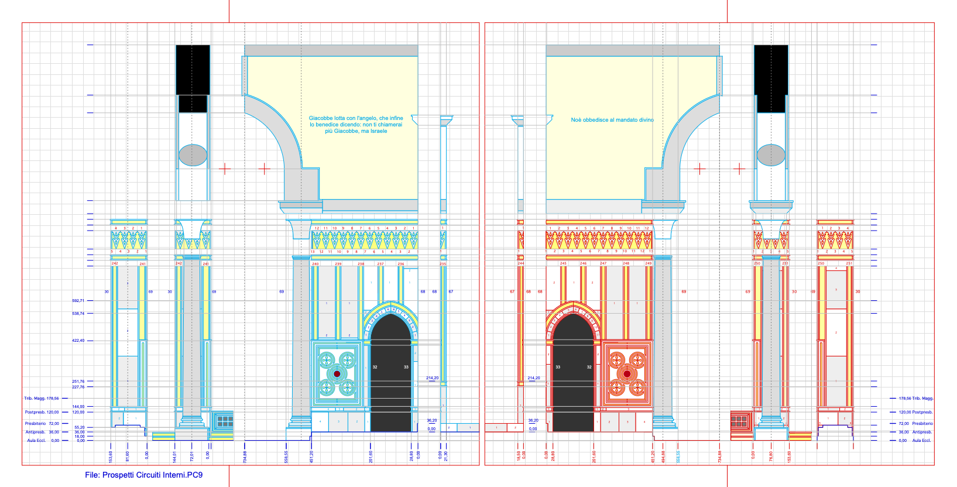Click 'Postpresb. 120,00' label on left sheet
This screenshot has height=487, width=957.
42,412
